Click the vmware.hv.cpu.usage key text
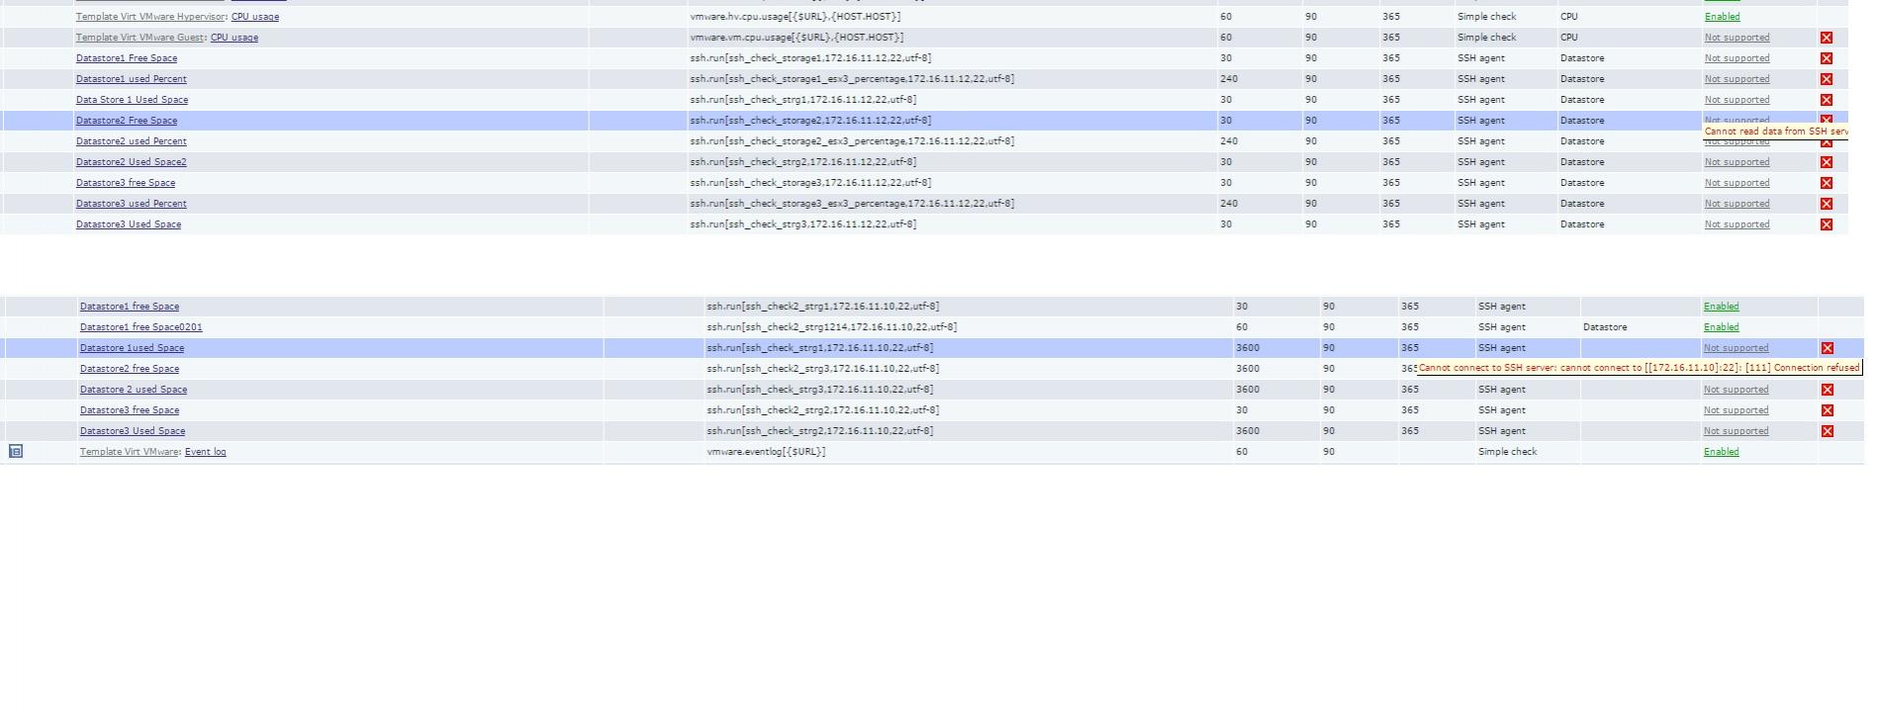The width and height of the screenshot is (1877, 712). (796, 17)
